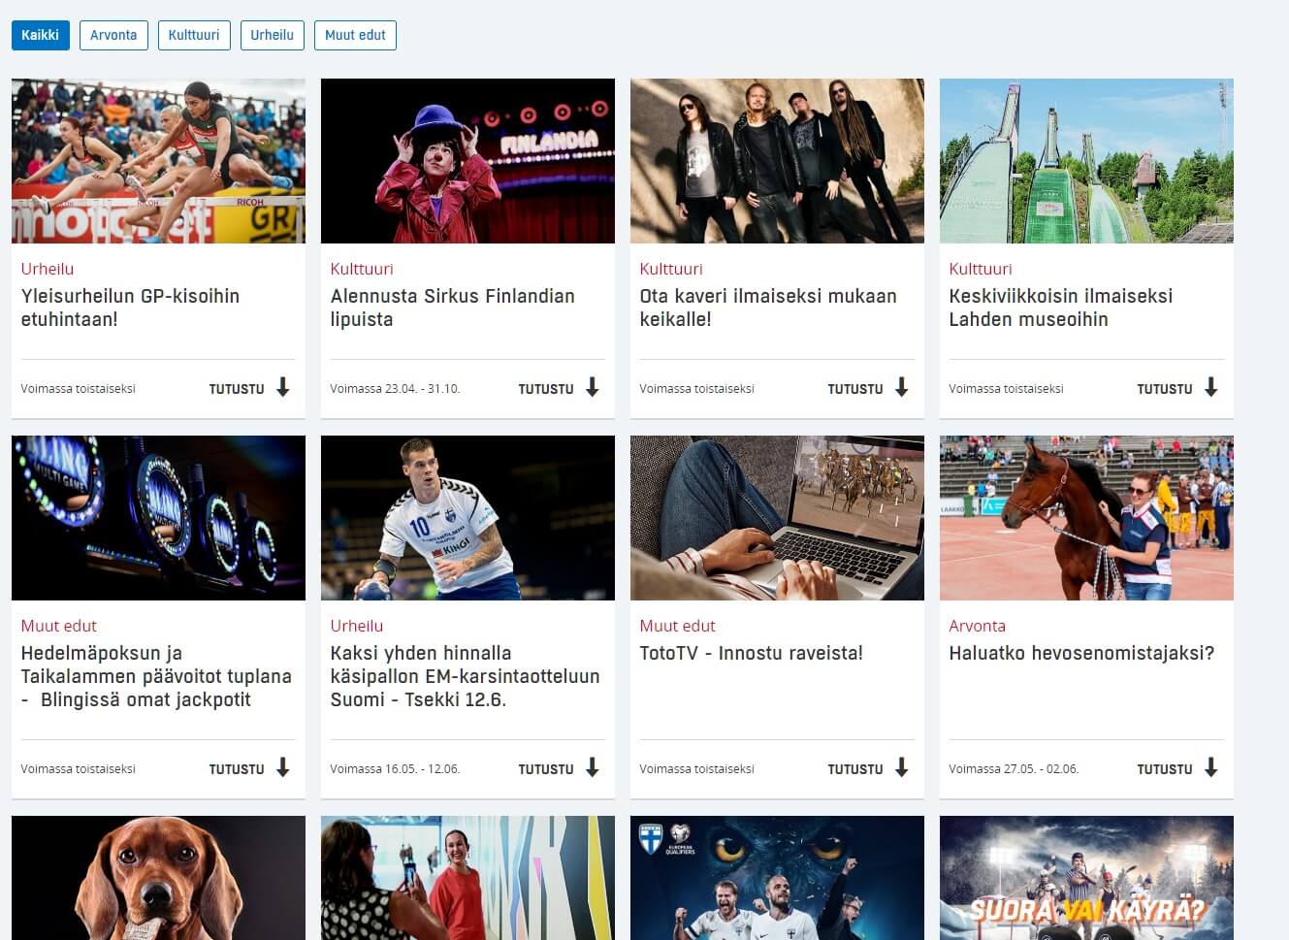
Task: Open the brown horse photo thumbnail
Action: [x=1086, y=518]
